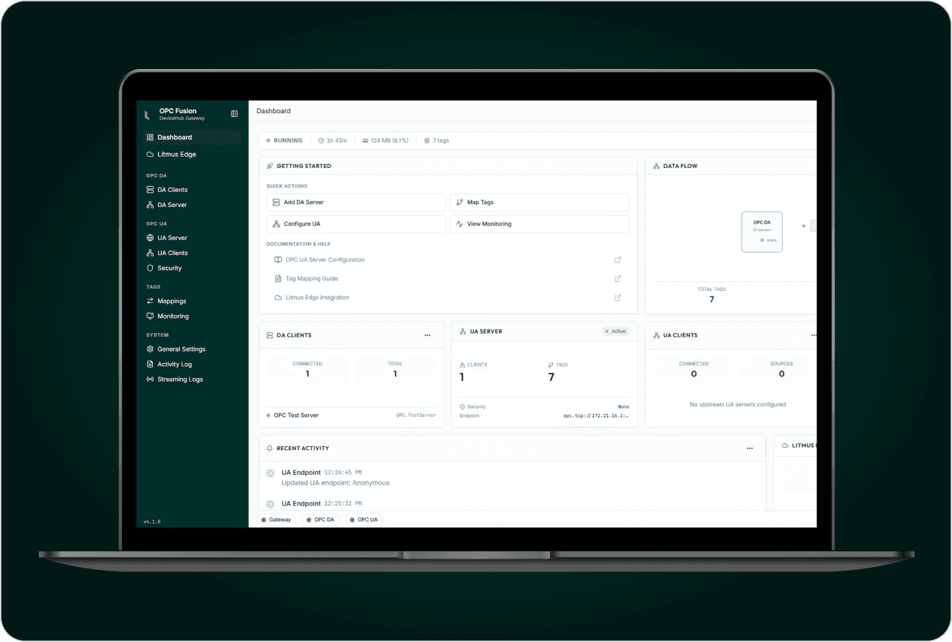
Task: Click the OPC DA node in Data Flow
Action: pos(762,232)
